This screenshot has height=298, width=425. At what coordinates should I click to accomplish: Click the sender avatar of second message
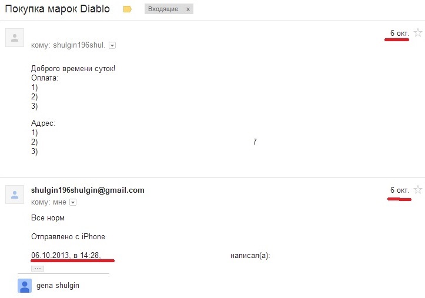(x=15, y=195)
